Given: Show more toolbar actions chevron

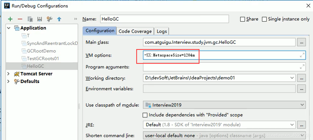Looking at the screenshot, I should (x=76, y=19).
